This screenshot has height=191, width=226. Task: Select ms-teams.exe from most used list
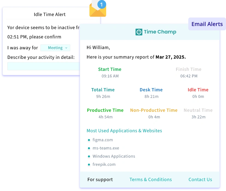[106, 148]
